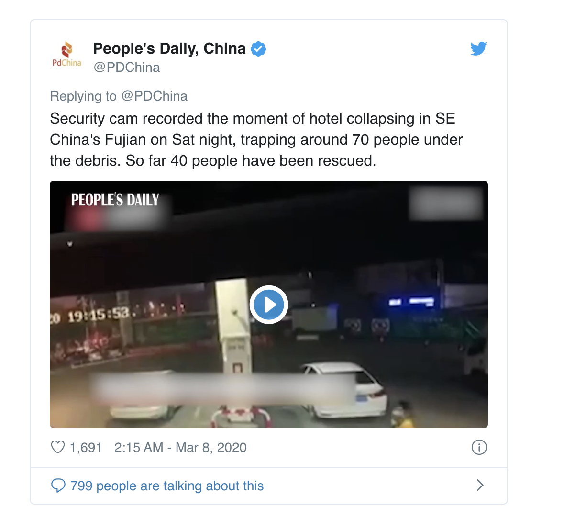This screenshot has height=520, width=575.
Task: Click the PEOPLE'S DAILY video watermark
Action: [x=115, y=200]
